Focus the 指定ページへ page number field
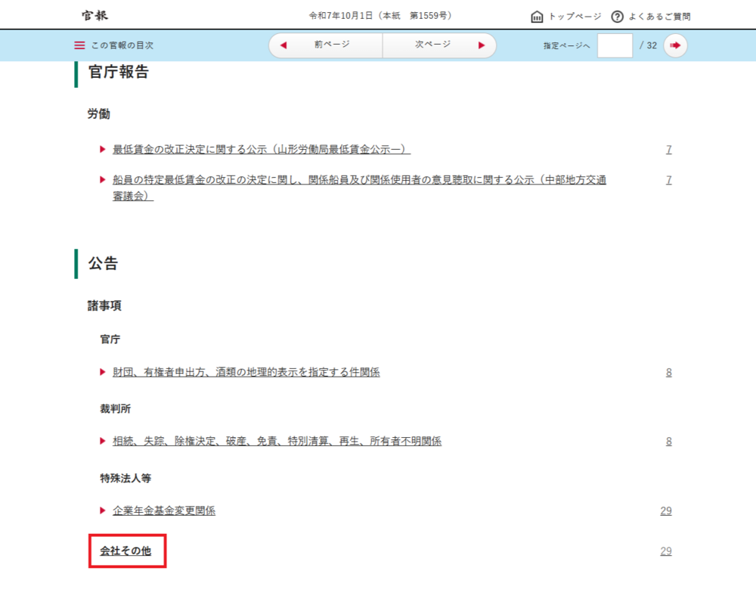The image size is (756, 605). (x=615, y=45)
